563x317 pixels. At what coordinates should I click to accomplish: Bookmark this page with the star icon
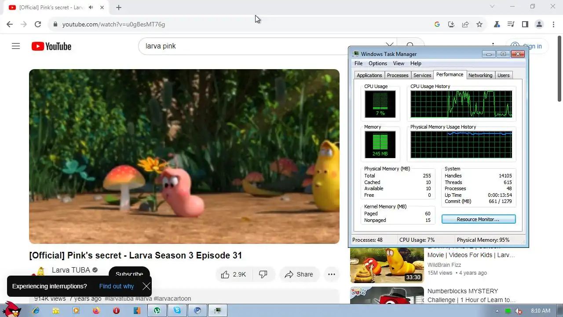[x=479, y=24]
